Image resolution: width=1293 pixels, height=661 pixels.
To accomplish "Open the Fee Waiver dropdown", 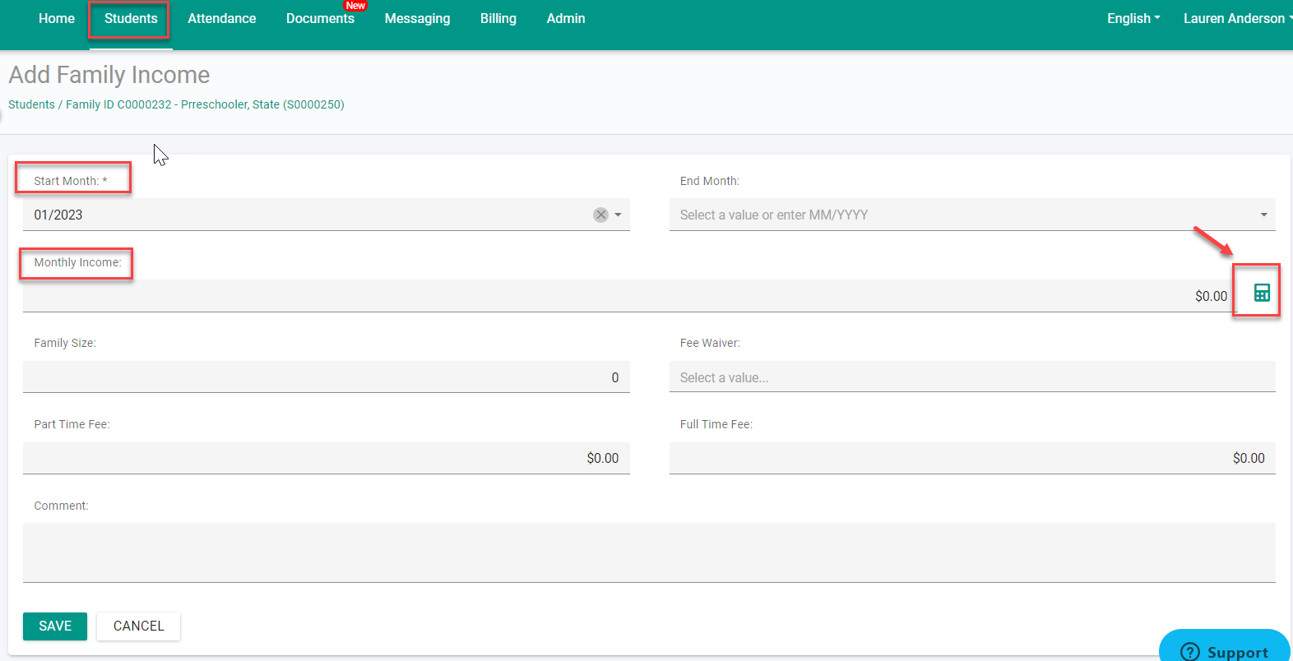I will 971,377.
